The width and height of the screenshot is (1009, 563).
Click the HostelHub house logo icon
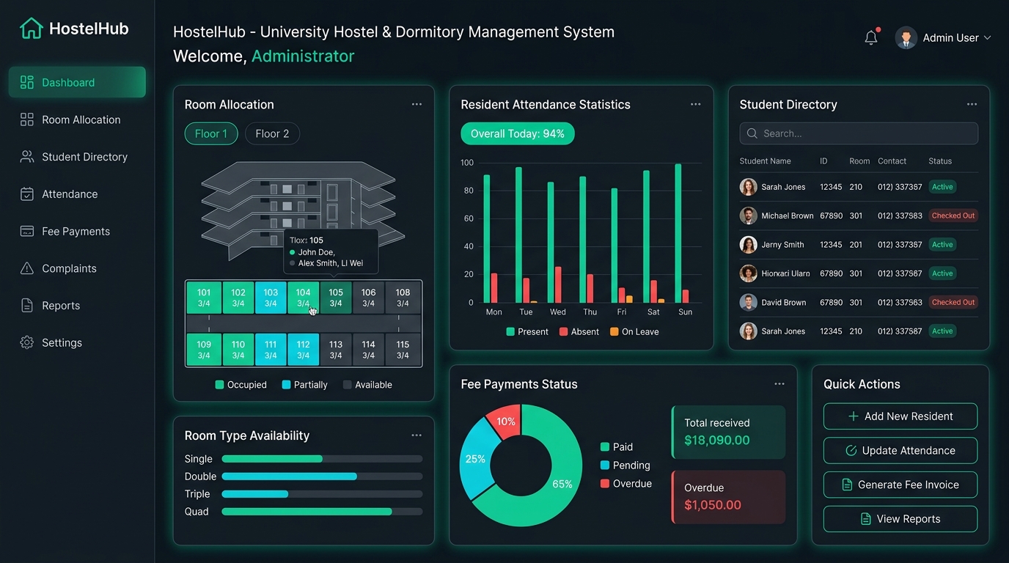tap(32, 29)
